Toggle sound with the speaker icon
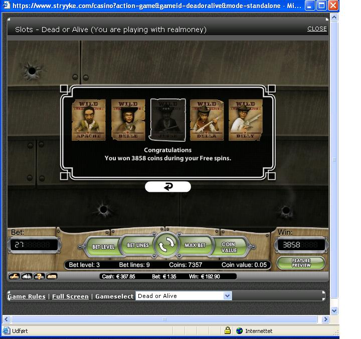The image size is (361, 339). (x=27, y=276)
